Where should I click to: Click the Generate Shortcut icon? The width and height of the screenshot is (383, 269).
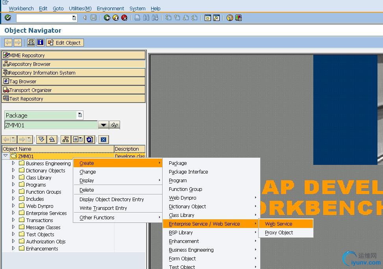pyautogui.click(x=216, y=18)
